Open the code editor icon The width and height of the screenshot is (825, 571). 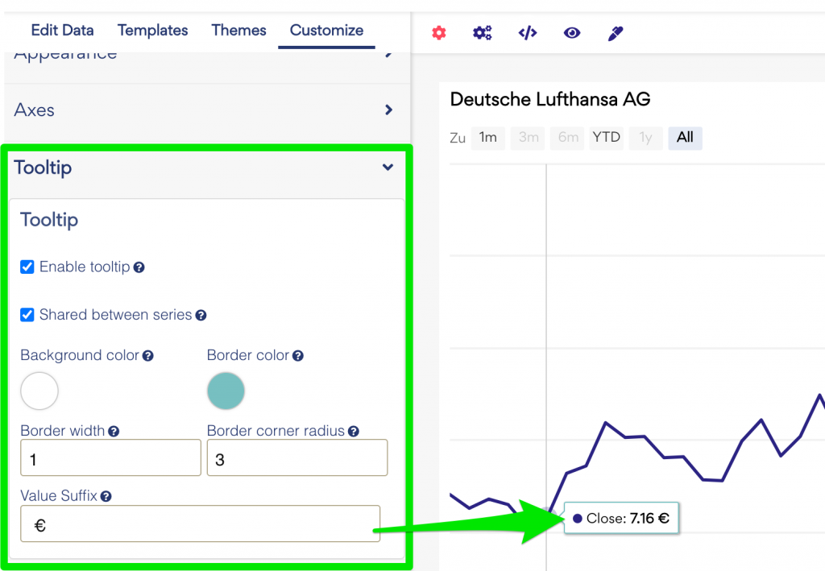coord(527,33)
